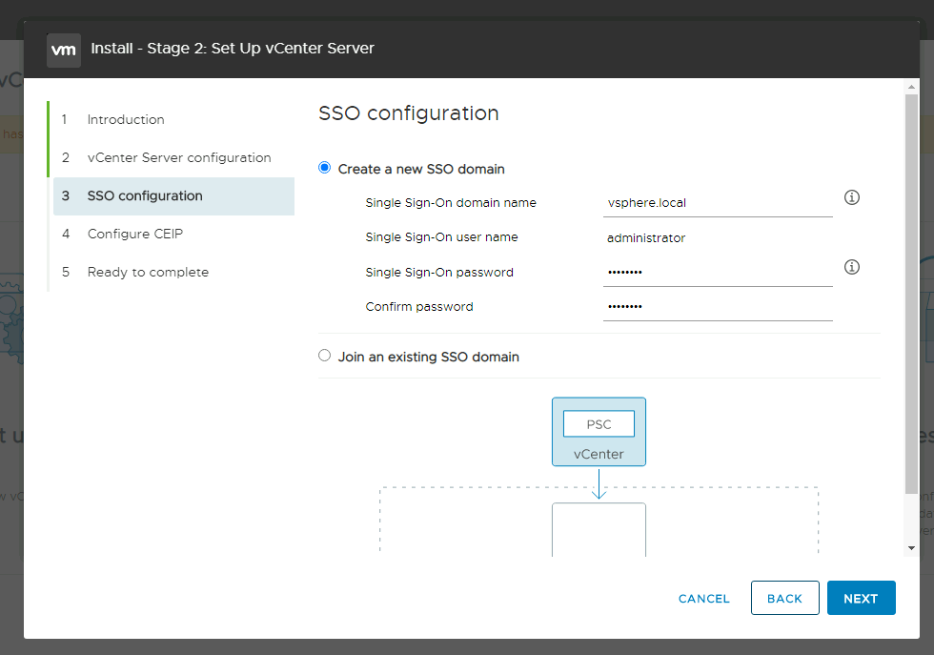Jump to Configure CEIP step
Screen dimensions: 934x655
point(135,234)
